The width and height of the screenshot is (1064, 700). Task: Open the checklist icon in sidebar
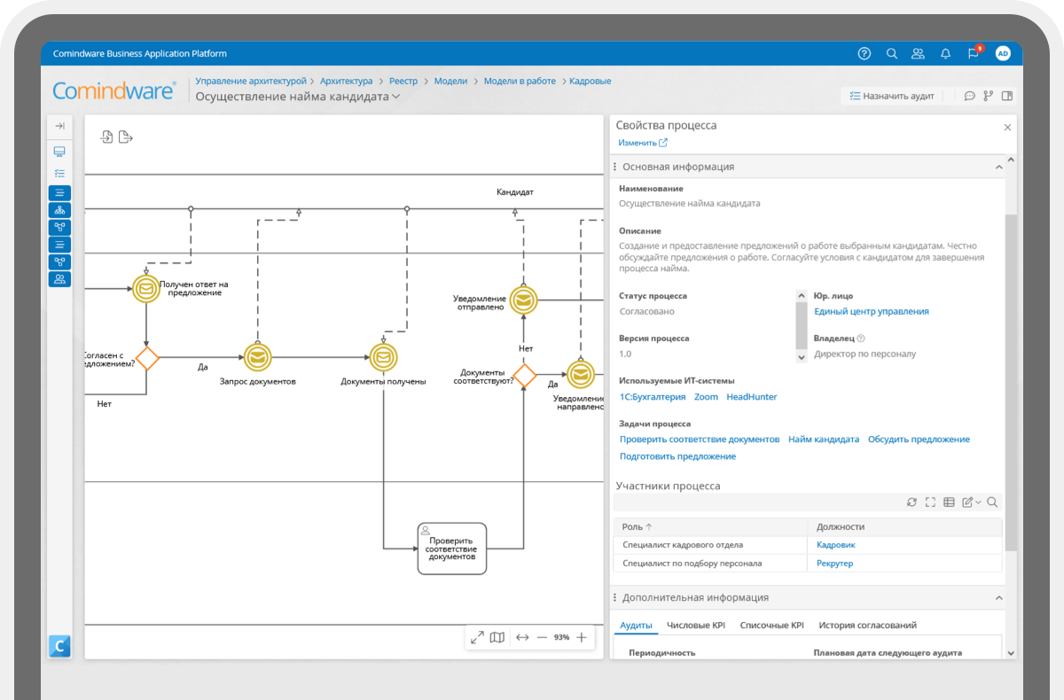(59, 173)
